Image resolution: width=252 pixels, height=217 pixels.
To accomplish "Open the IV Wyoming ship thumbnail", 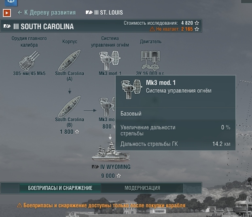I will click(x=111, y=151).
